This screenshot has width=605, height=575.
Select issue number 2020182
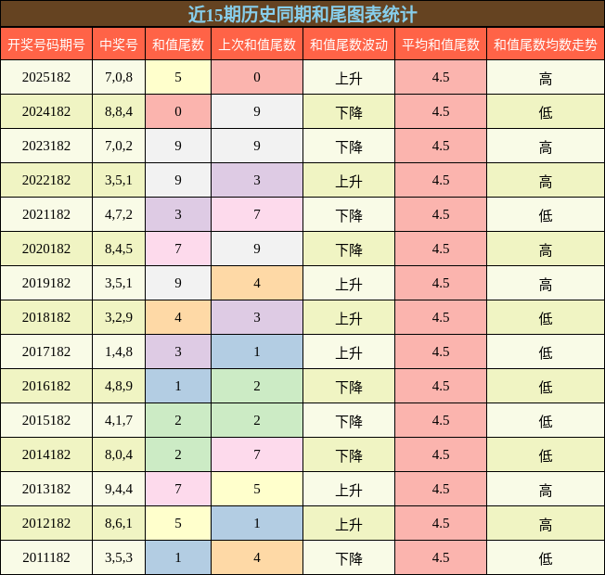click(46, 249)
